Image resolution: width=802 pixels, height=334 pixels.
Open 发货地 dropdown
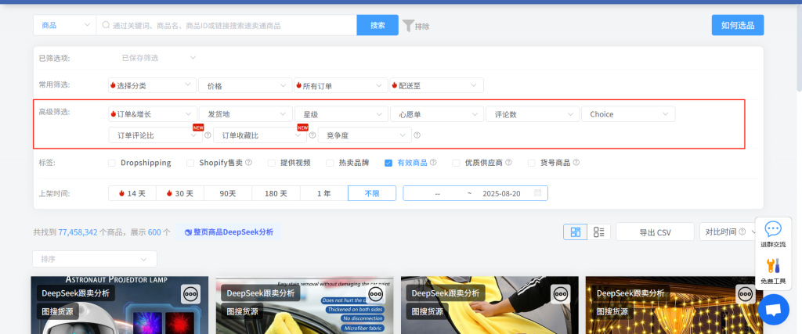point(245,114)
